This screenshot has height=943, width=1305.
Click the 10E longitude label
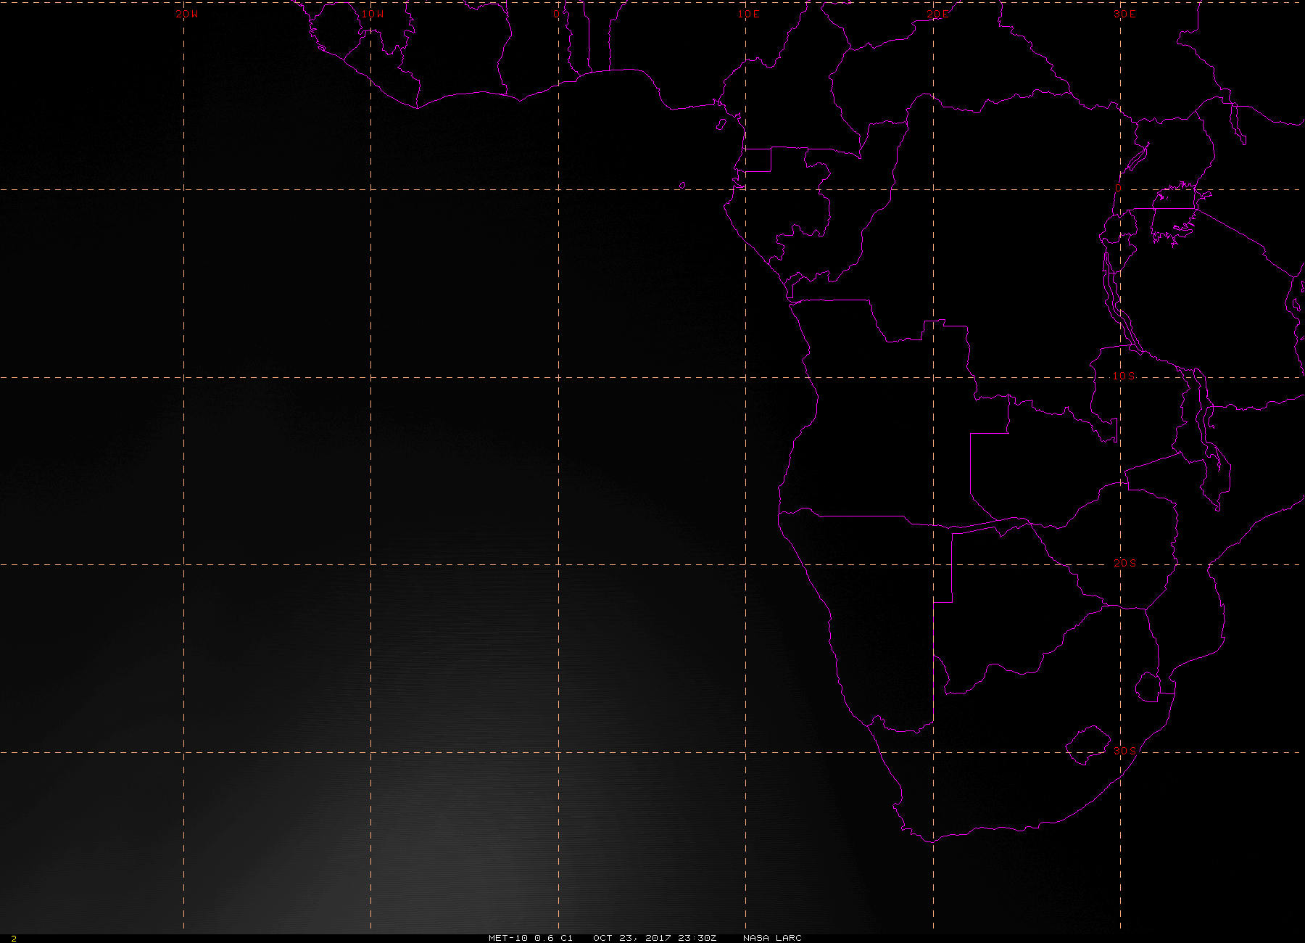pos(749,15)
